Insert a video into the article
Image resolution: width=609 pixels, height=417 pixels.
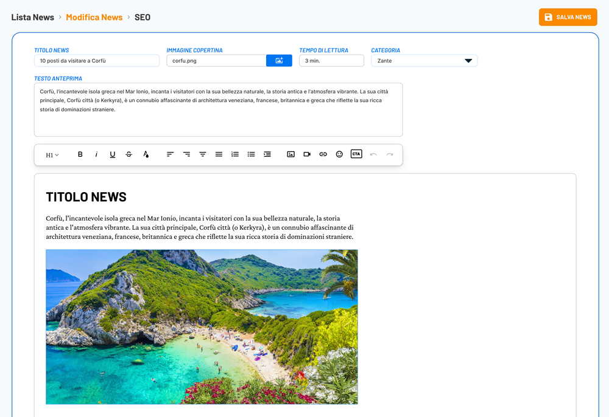(x=307, y=154)
